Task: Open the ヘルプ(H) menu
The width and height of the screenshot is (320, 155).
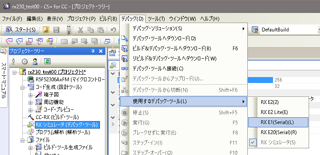Action: click(x=210, y=19)
